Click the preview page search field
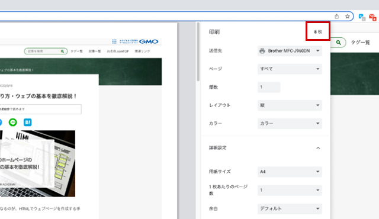 pyautogui.click(x=46, y=51)
